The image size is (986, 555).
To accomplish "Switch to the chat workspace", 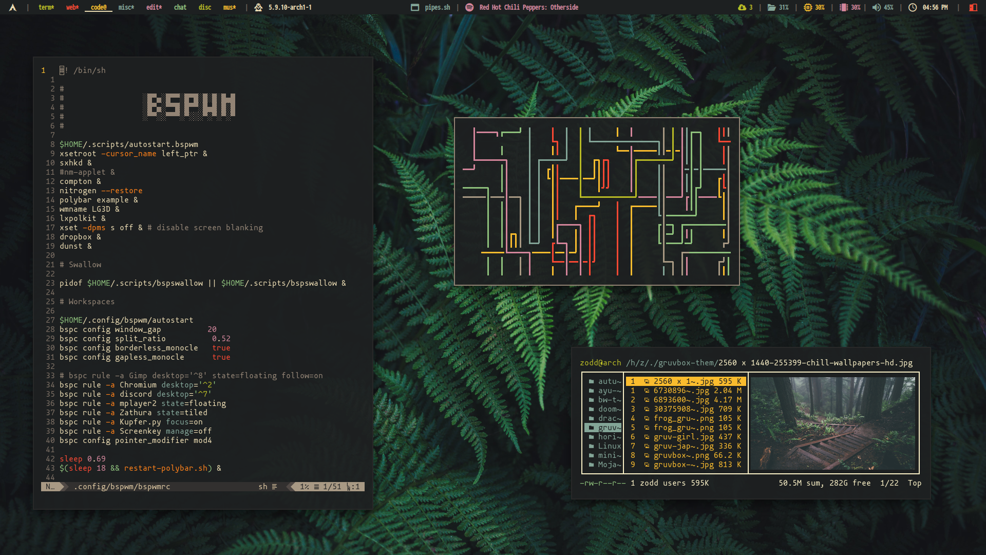I will coord(180,7).
